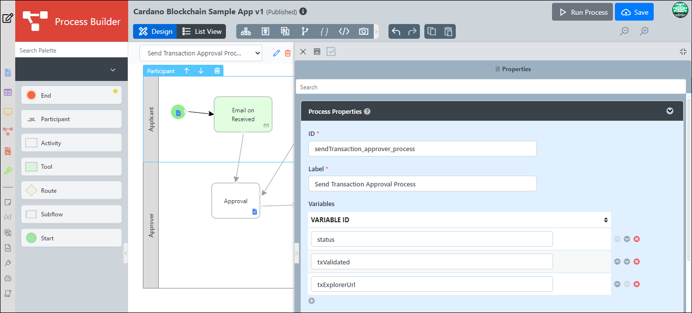Click the zoom in magnifier icon
Viewport: 692px width, 313px height.
(644, 31)
